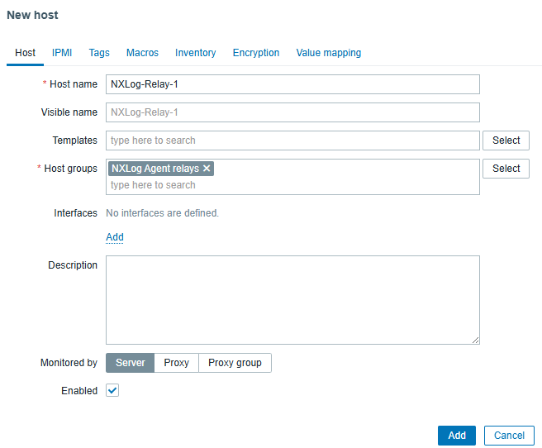Click the 'No interfaces are defined.' text
The image size is (542, 448).
163,213
